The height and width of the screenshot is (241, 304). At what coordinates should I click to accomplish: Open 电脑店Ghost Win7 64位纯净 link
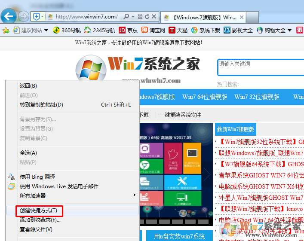click(261, 220)
